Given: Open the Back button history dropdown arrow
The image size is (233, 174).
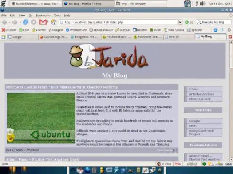Looking at the screenshot, I should click(x=9, y=23).
